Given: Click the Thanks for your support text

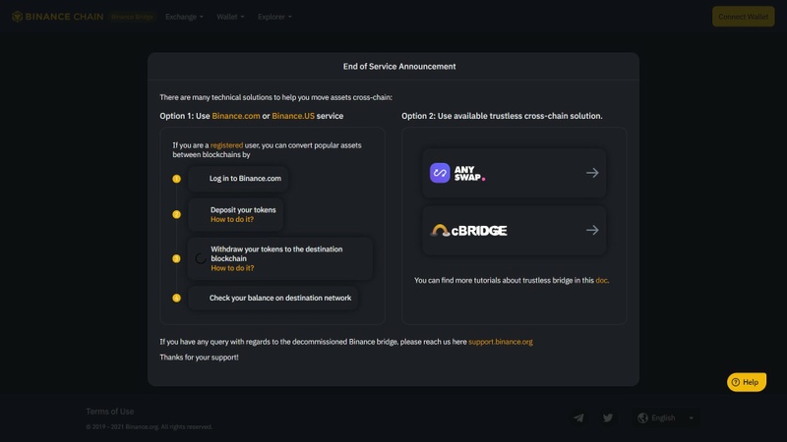Looking at the screenshot, I should (x=200, y=358).
